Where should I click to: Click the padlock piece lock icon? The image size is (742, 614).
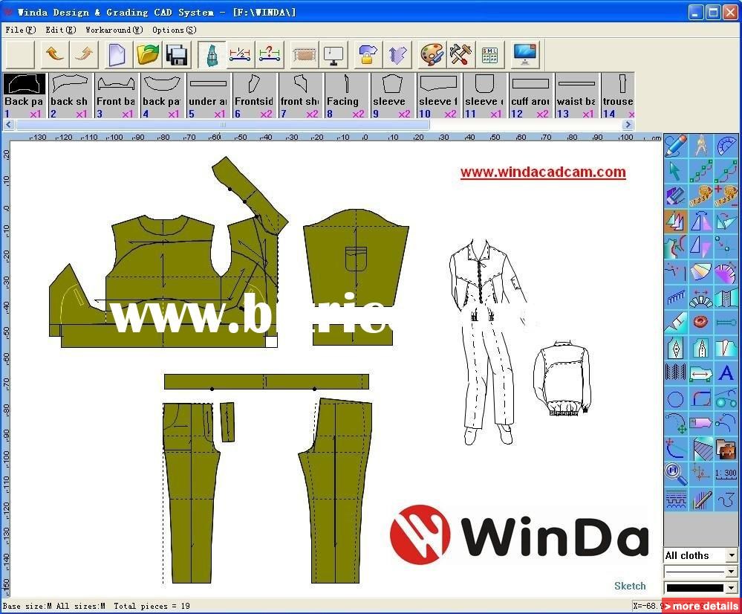point(367,54)
